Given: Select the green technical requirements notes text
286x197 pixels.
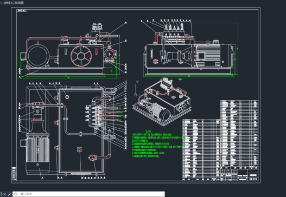Looking at the screenshot, I should tap(158, 143).
